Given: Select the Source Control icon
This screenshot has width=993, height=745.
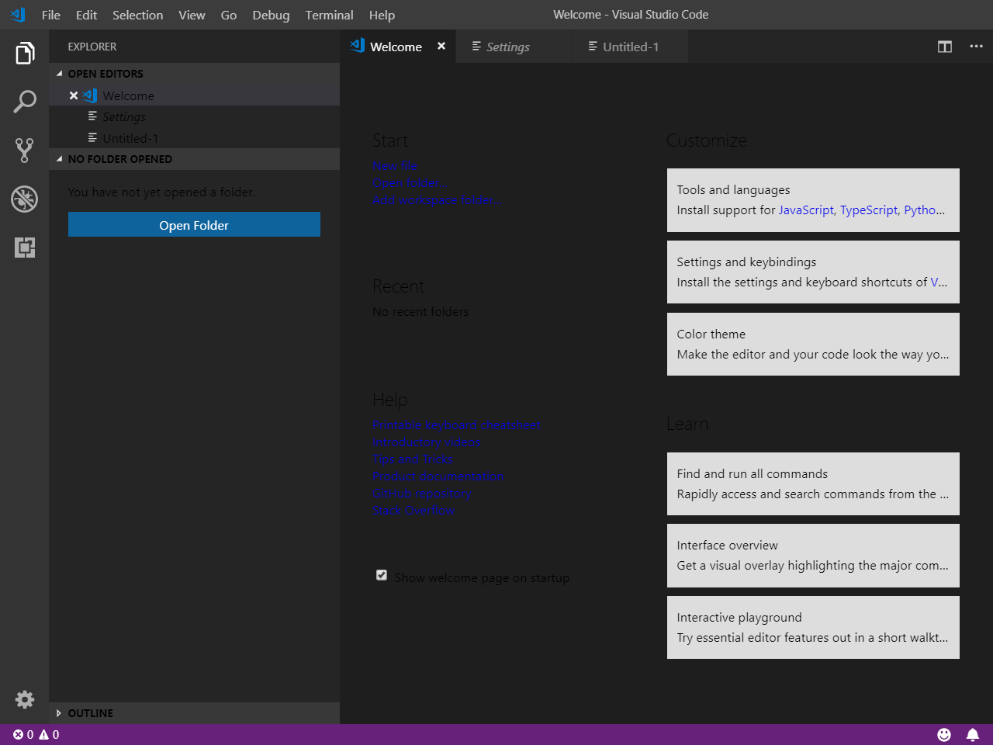Looking at the screenshot, I should 24,150.
